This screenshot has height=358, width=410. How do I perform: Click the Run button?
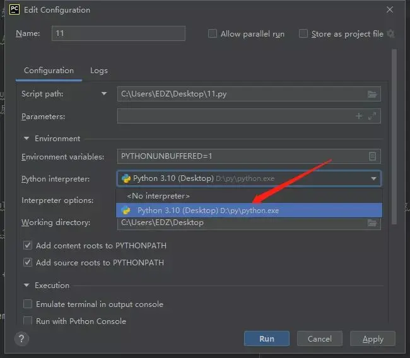(x=267, y=338)
